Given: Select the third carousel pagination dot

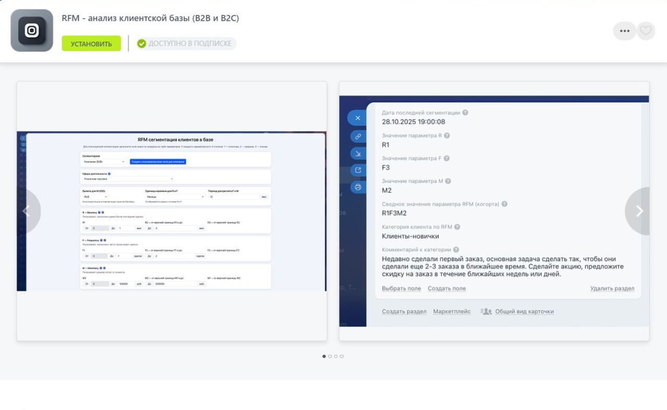Looking at the screenshot, I should tap(336, 356).
